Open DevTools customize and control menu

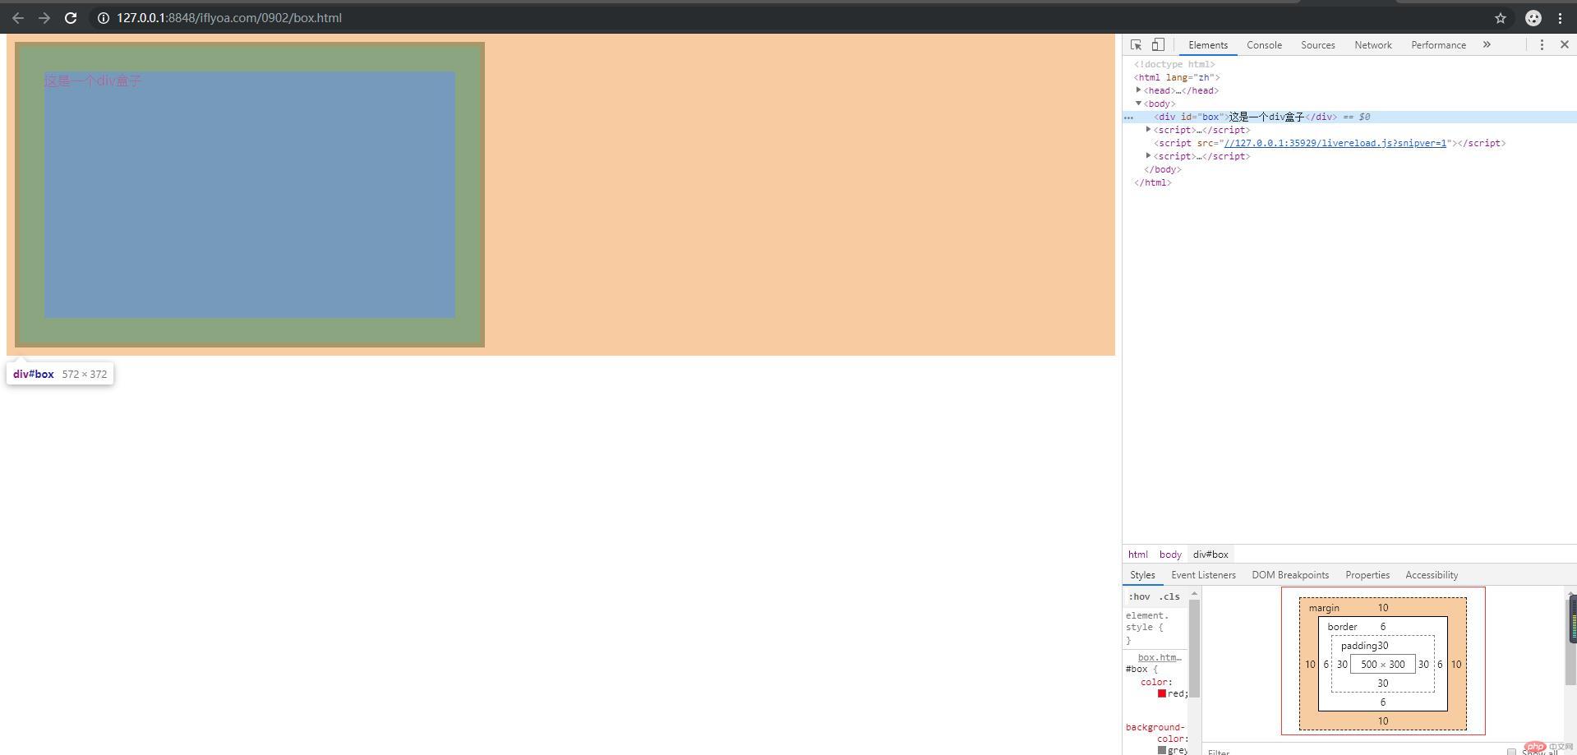pyautogui.click(x=1542, y=45)
